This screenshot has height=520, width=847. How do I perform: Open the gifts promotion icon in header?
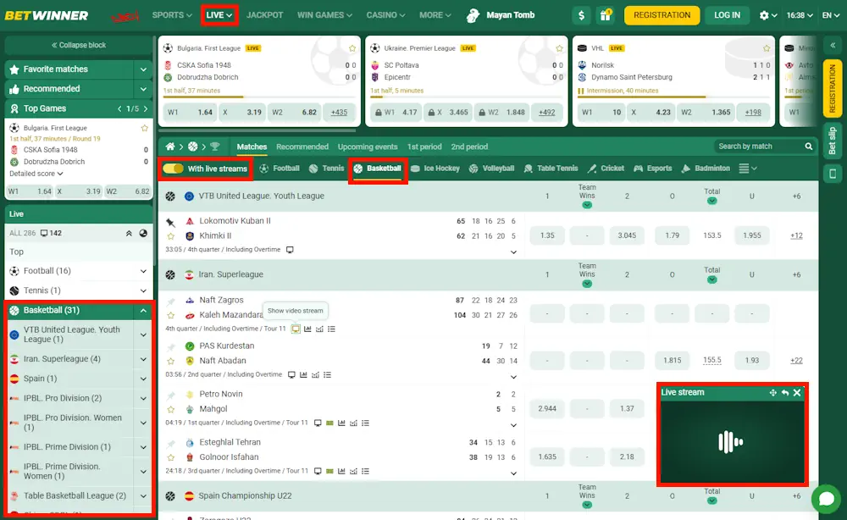604,14
